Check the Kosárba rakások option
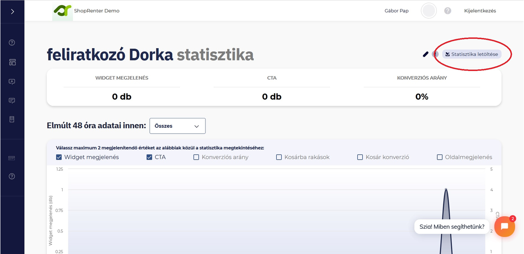 point(279,157)
